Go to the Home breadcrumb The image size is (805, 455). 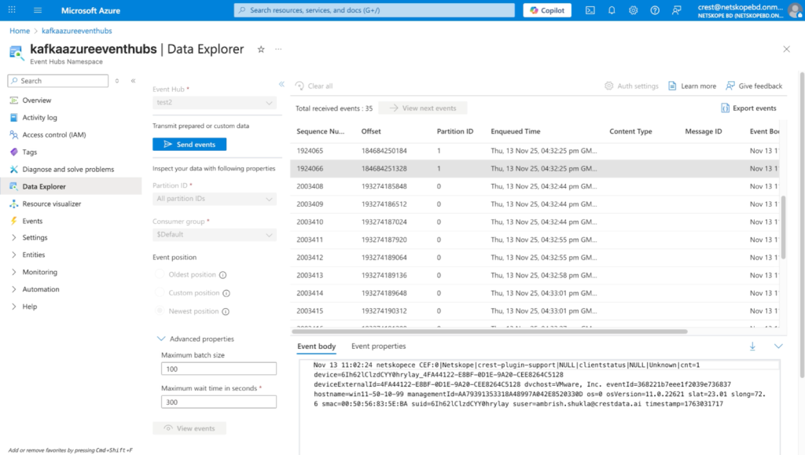pyautogui.click(x=20, y=31)
